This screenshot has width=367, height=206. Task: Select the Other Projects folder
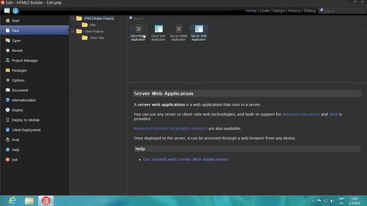click(x=94, y=31)
